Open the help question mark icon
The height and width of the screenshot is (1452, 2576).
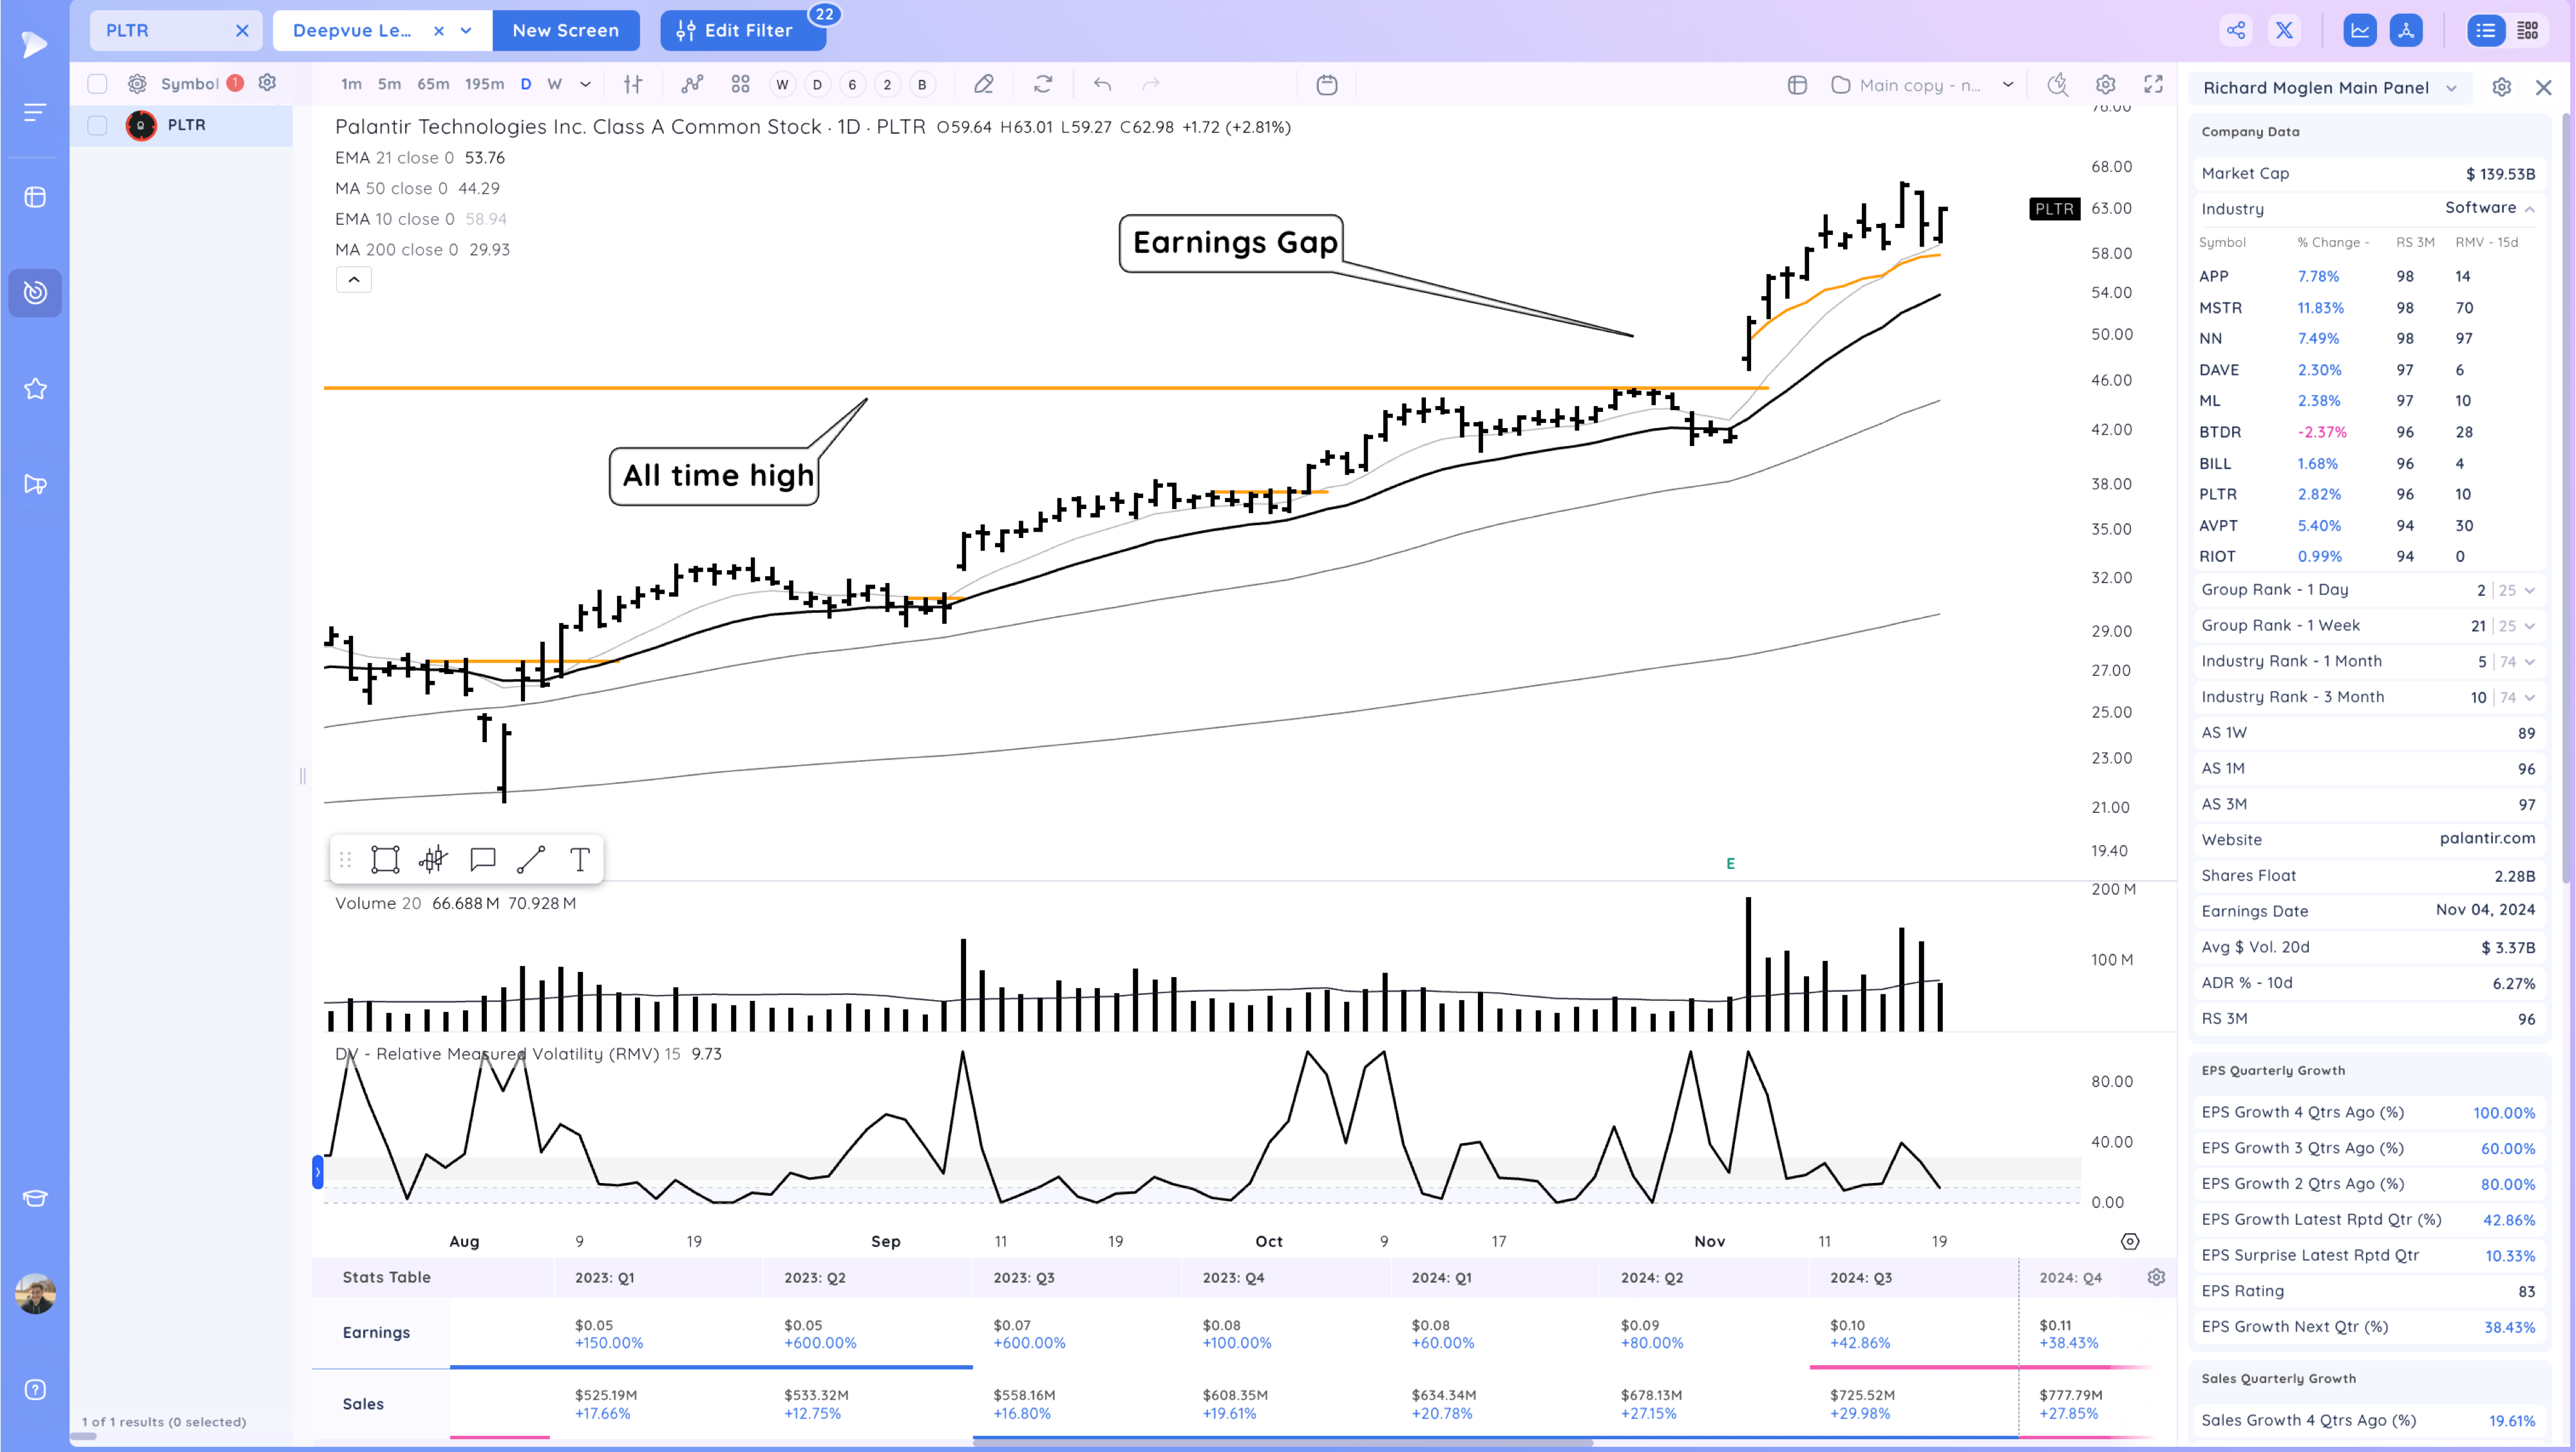point(35,1389)
